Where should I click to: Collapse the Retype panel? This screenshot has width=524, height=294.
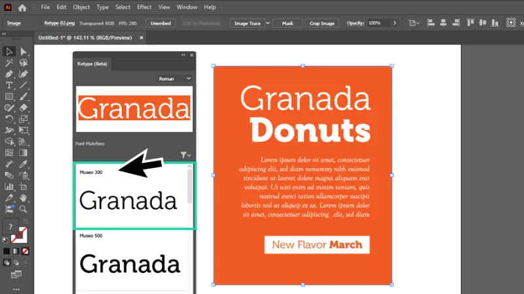[183, 55]
